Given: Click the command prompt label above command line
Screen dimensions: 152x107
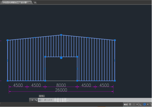Looking at the screenshot, I should click(42, 96).
